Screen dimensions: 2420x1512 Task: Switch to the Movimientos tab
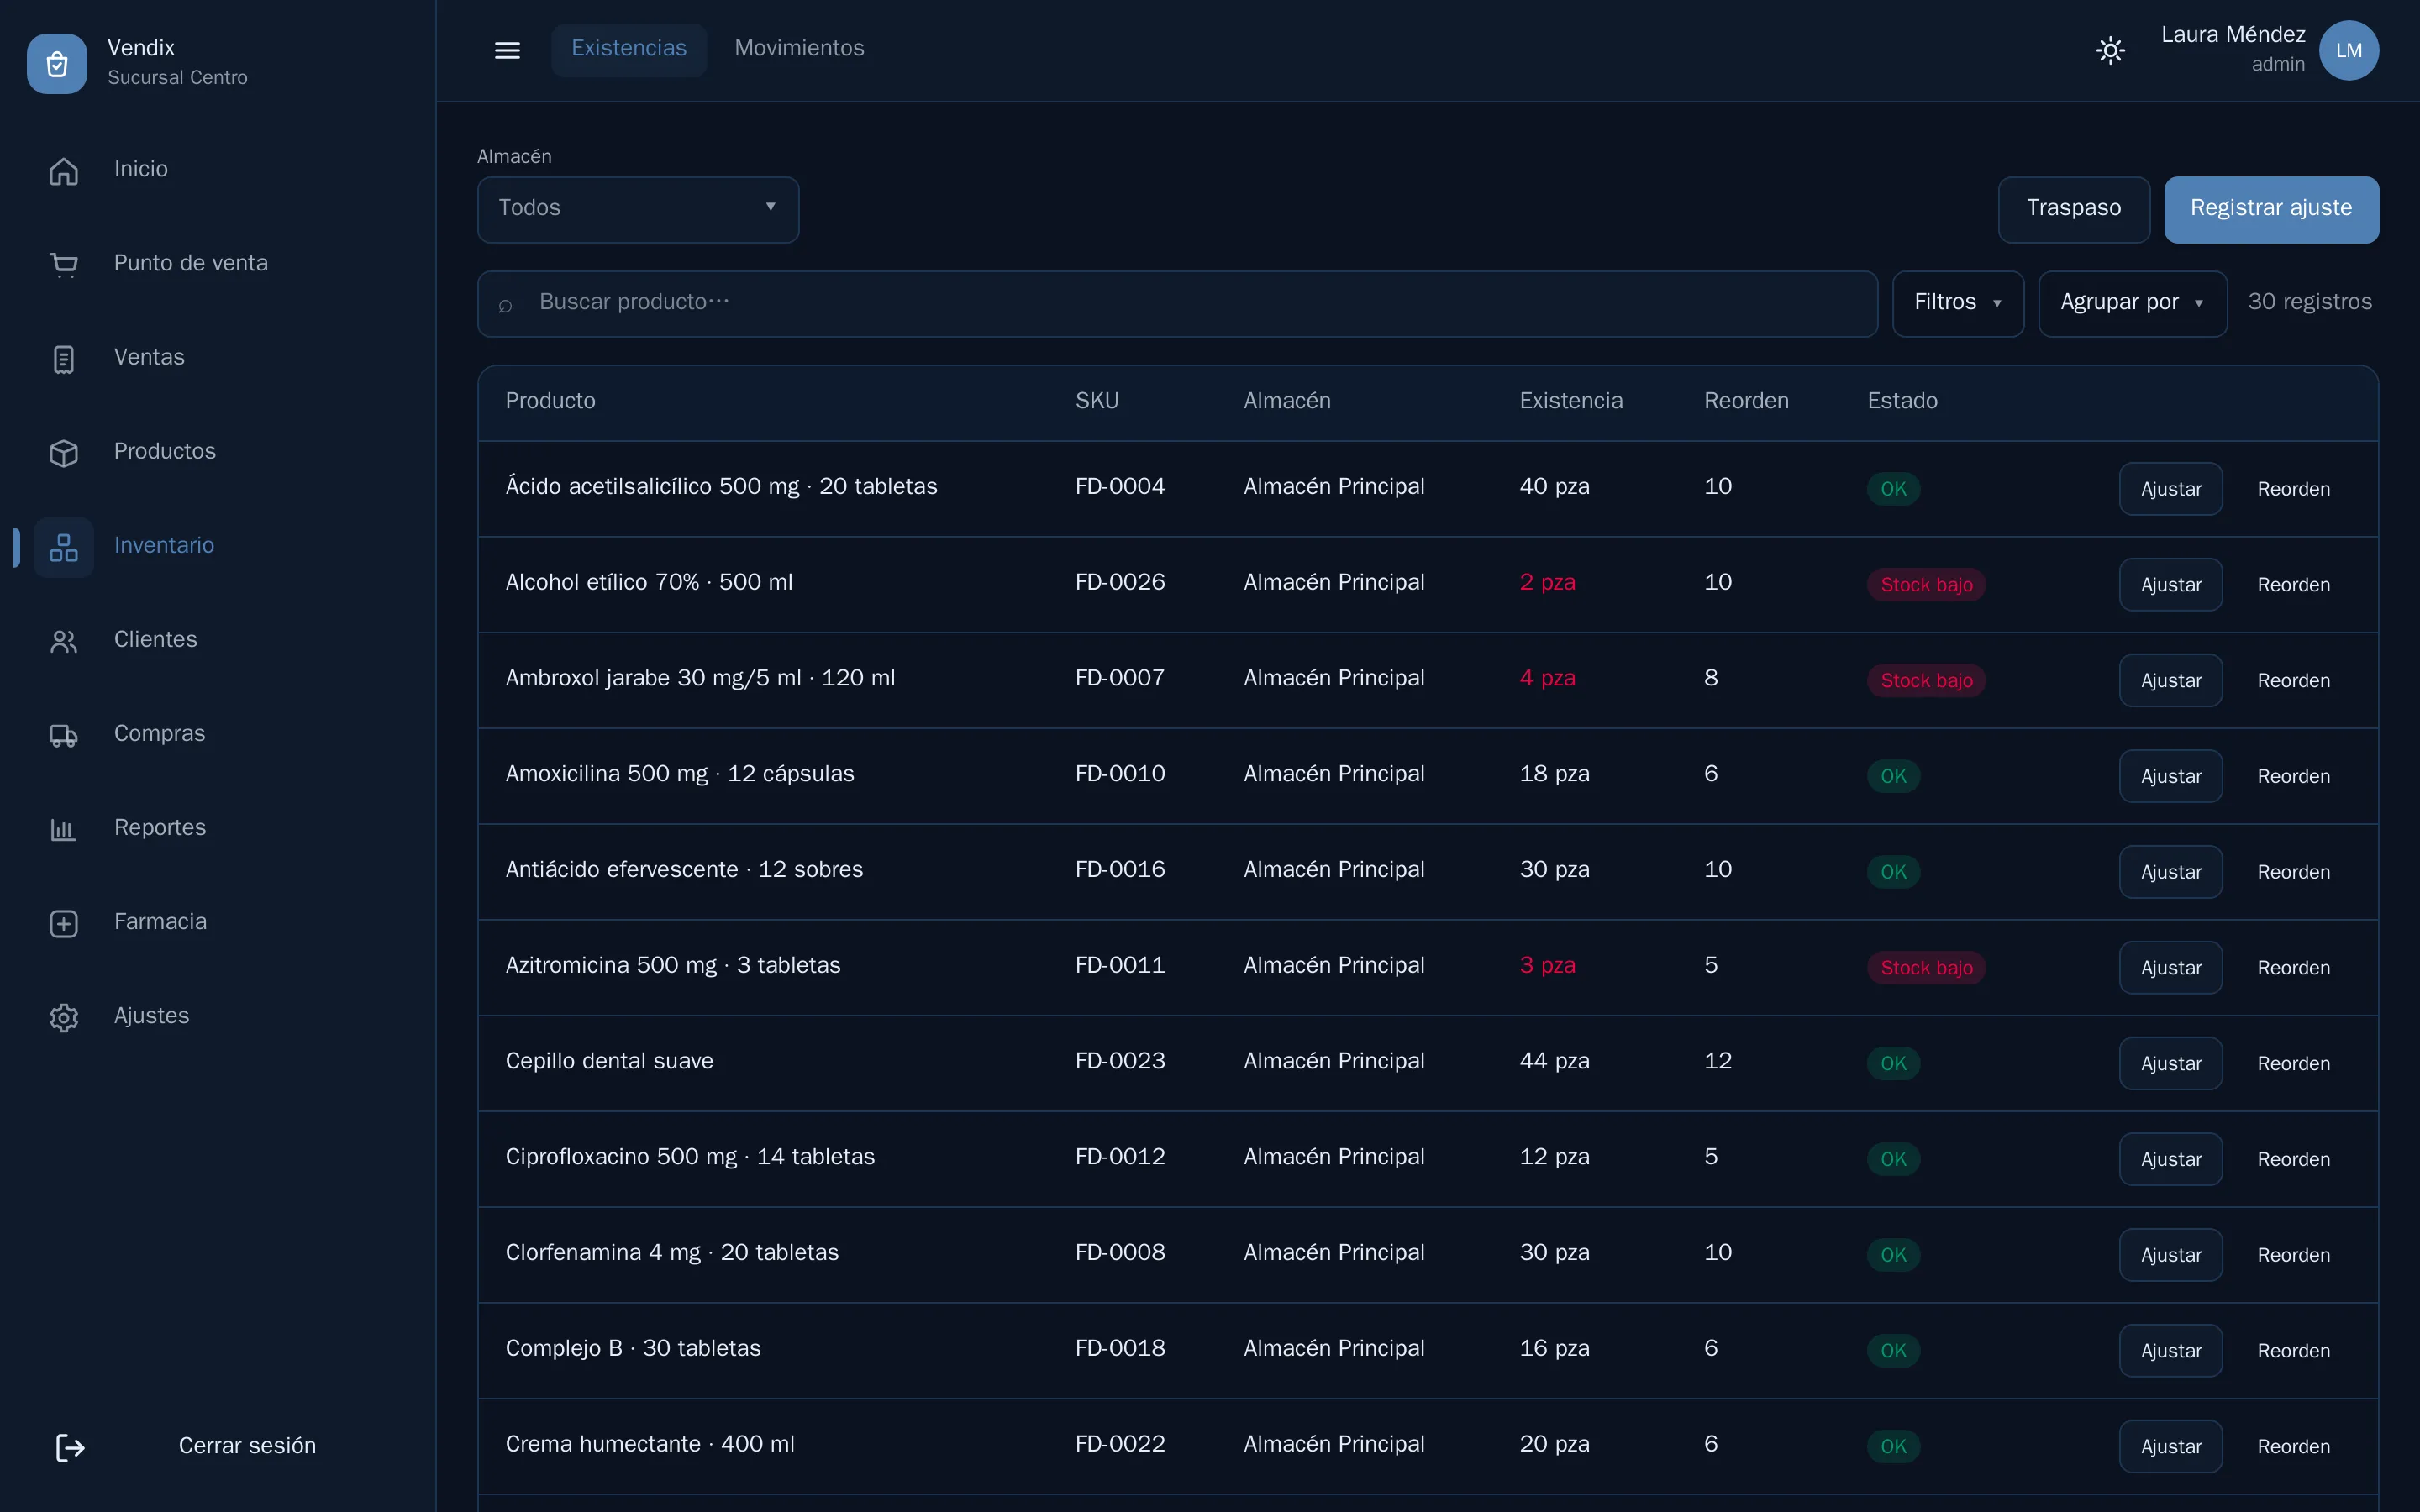tap(799, 49)
